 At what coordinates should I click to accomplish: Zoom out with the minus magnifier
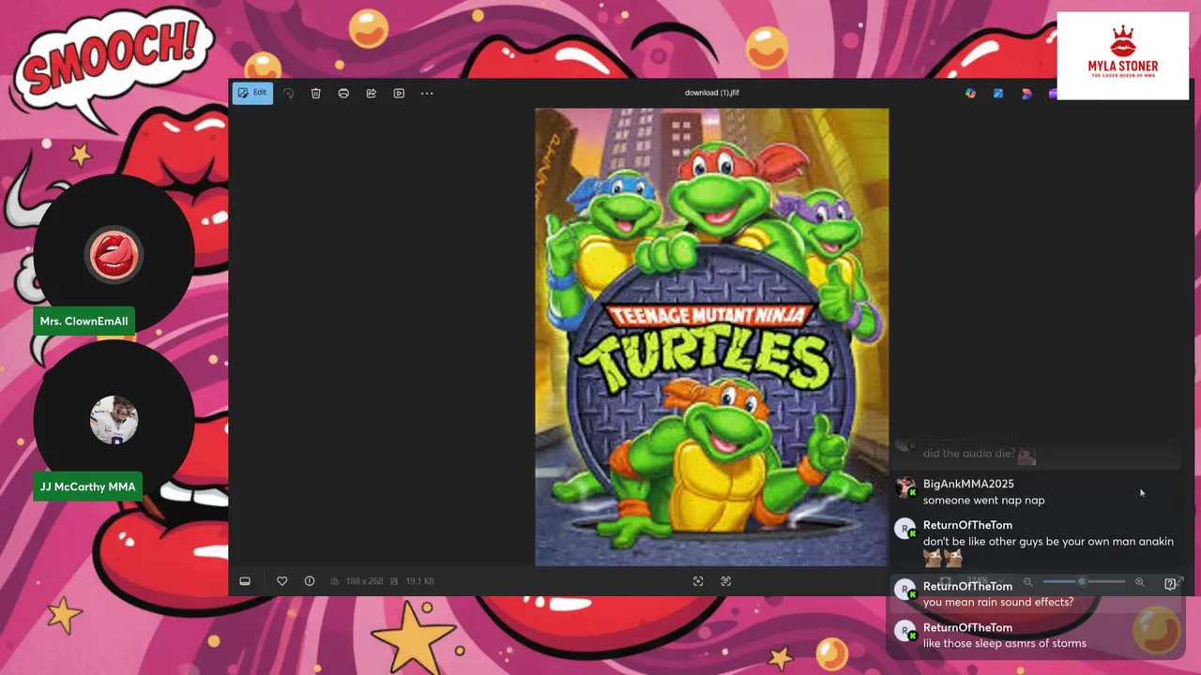click(1027, 582)
